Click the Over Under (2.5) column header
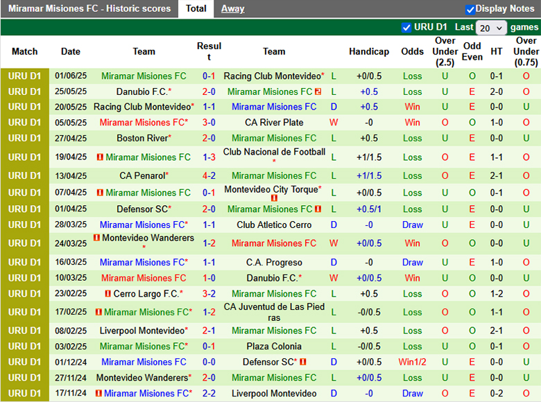Viewport: 541px width, 402px height. point(445,52)
